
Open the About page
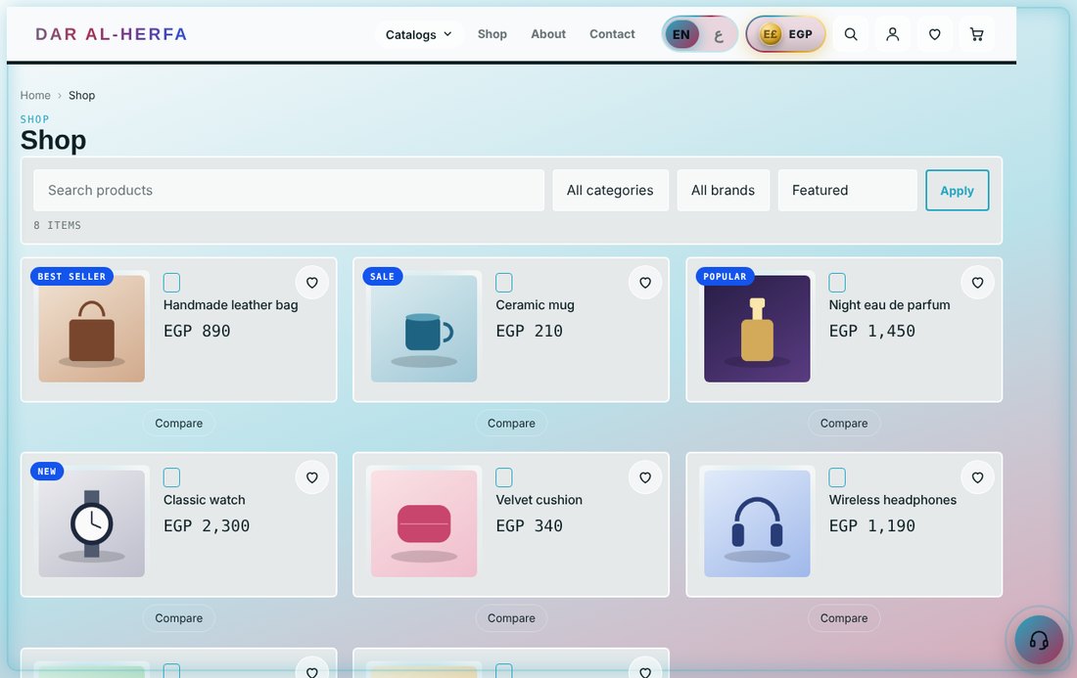pos(548,34)
